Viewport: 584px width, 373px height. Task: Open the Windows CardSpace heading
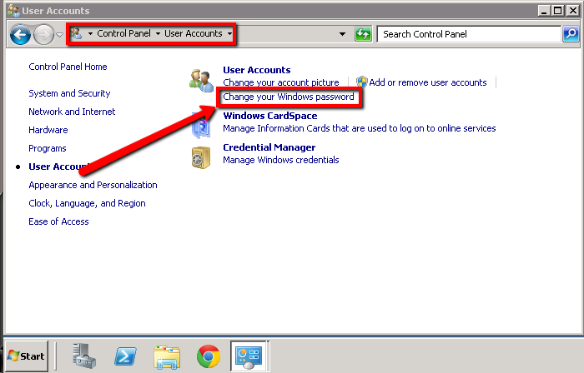click(x=270, y=116)
